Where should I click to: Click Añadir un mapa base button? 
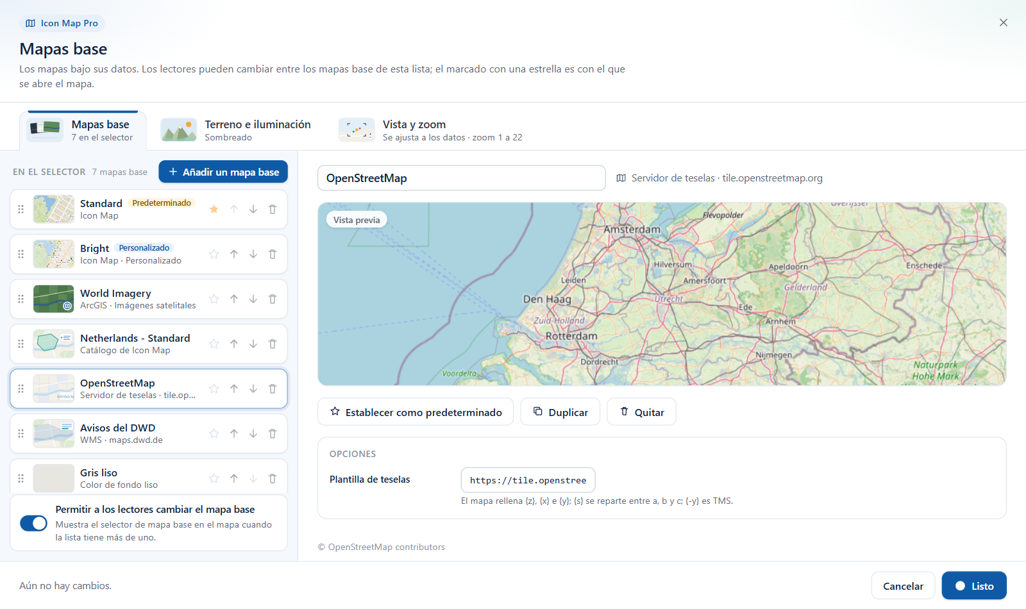(223, 172)
